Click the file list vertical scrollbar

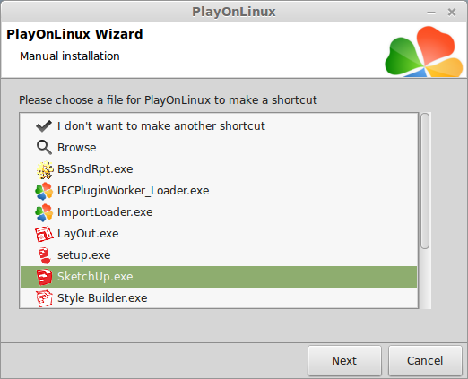pyautogui.click(x=425, y=211)
